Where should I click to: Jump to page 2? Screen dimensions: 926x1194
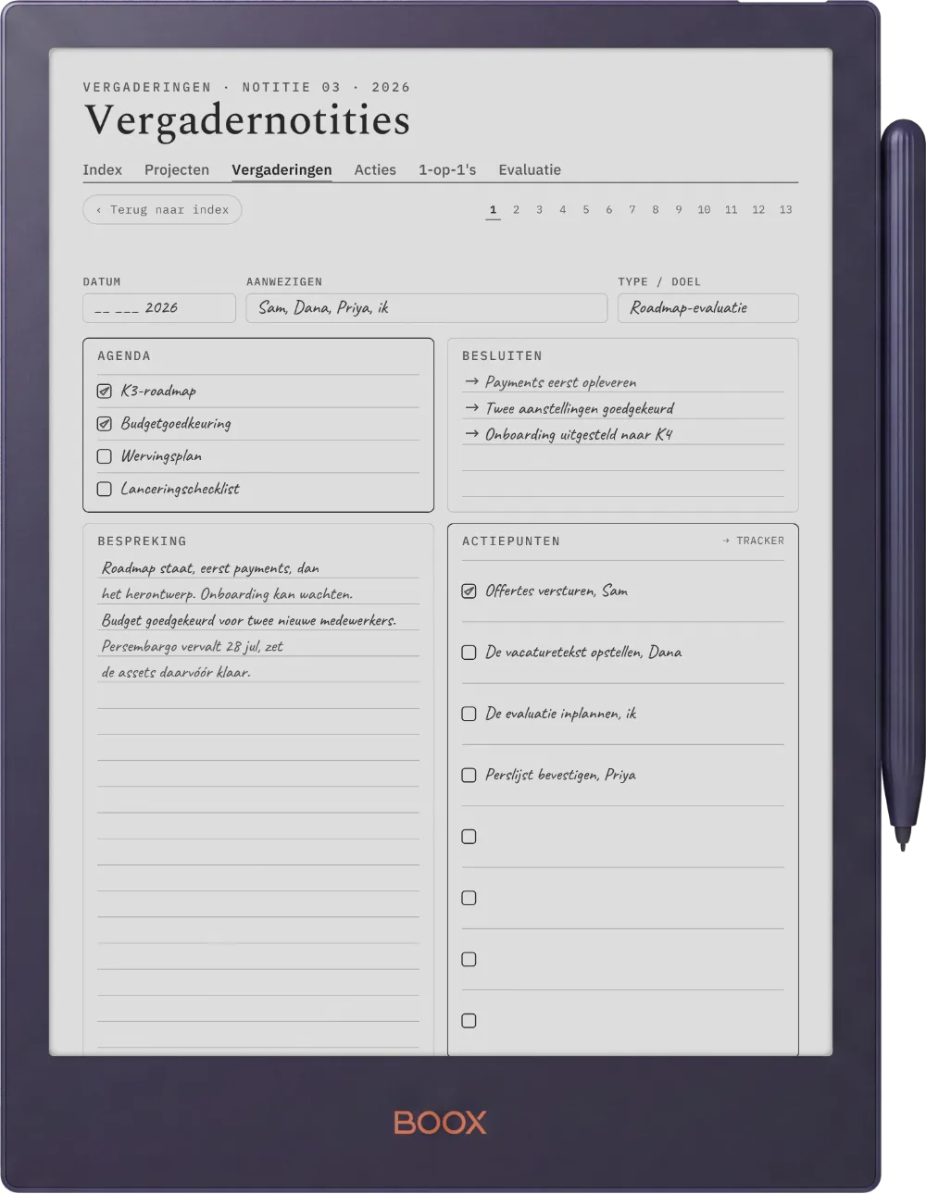click(517, 210)
